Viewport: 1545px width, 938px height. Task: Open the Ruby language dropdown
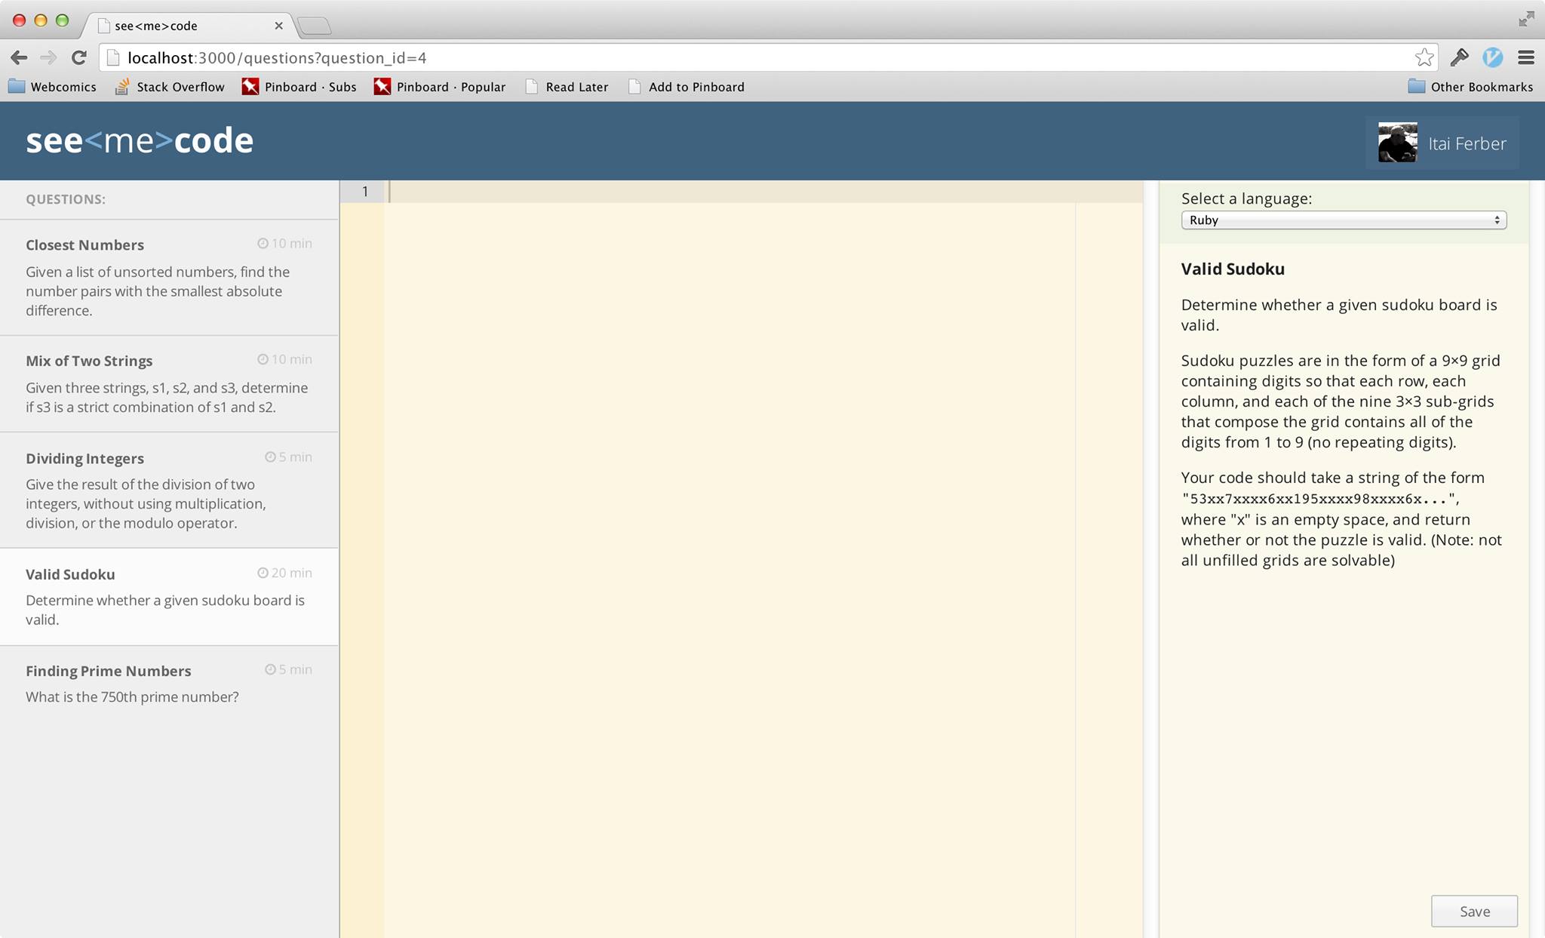(1343, 220)
